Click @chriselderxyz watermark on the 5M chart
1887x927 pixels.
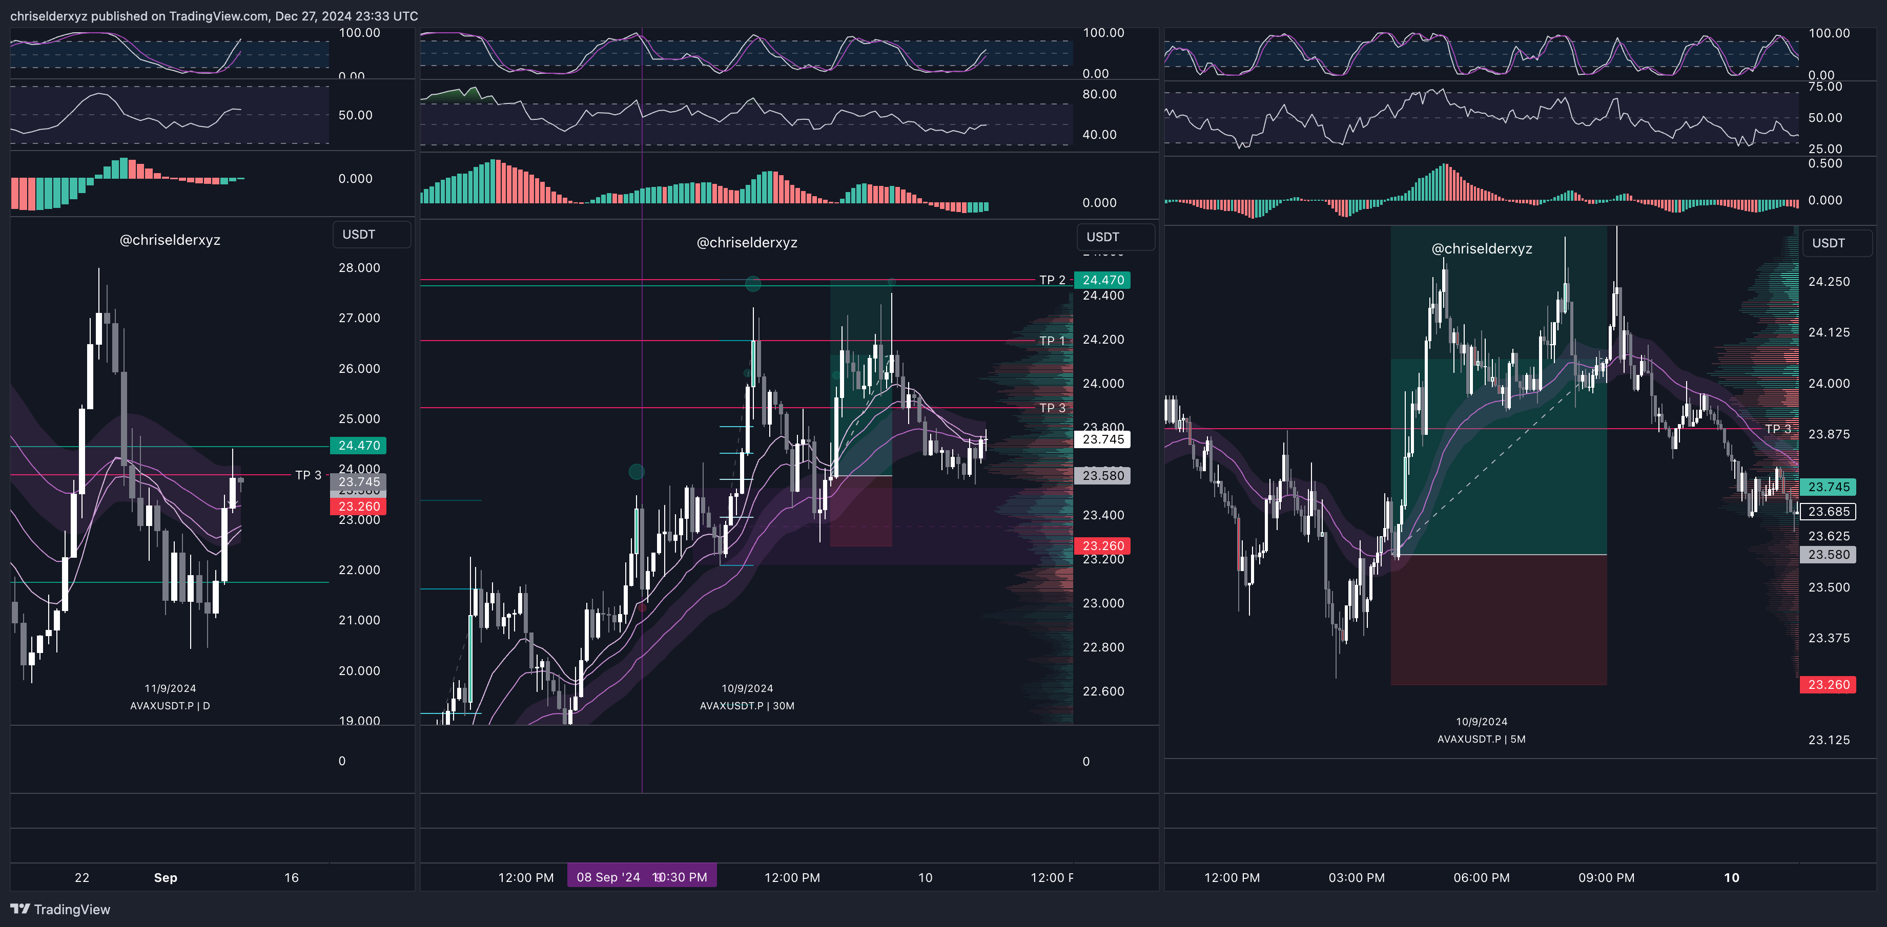pyautogui.click(x=1481, y=249)
